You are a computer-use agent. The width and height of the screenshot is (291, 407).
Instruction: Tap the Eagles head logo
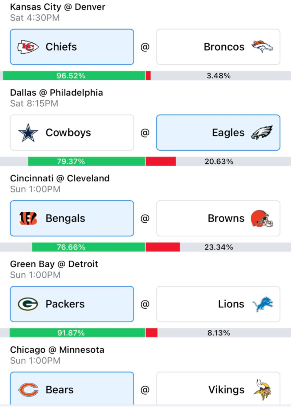coord(262,133)
